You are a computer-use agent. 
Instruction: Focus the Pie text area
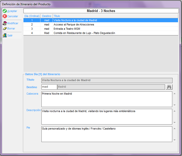point(107,134)
